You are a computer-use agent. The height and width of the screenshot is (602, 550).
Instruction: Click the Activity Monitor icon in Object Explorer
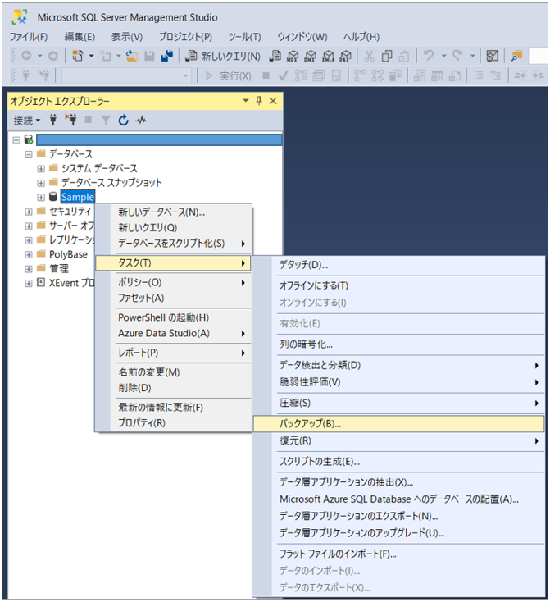pyautogui.click(x=141, y=121)
